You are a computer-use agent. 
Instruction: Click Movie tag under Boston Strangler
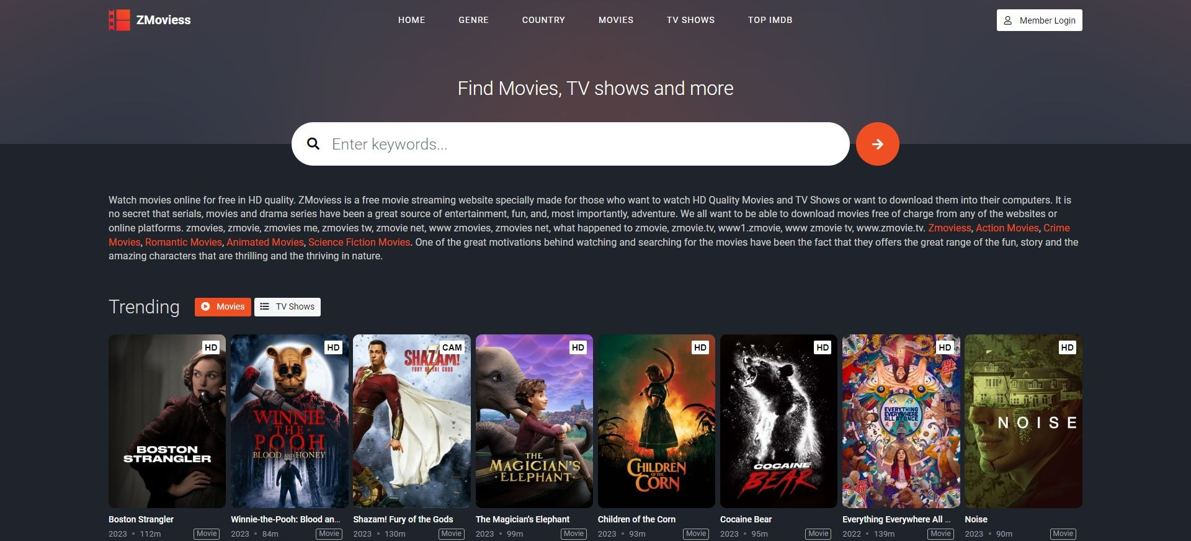pos(207,534)
